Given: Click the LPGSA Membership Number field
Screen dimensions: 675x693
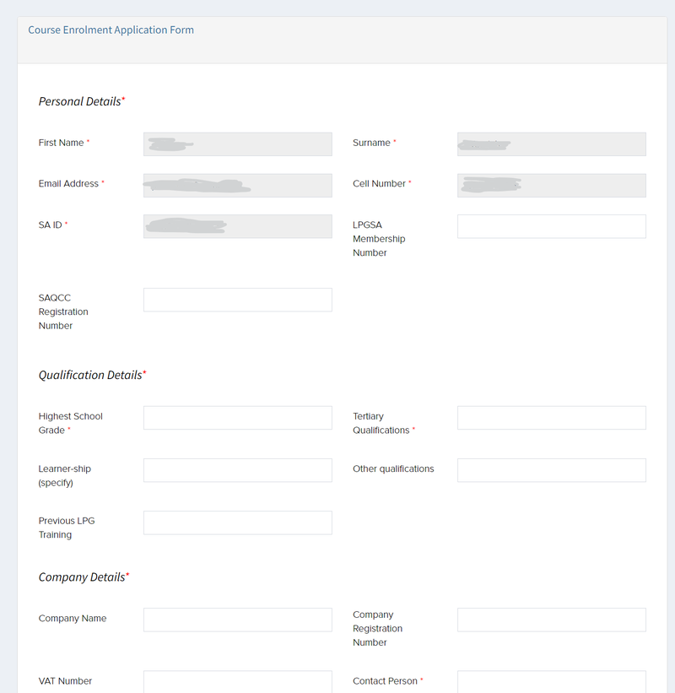Looking at the screenshot, I should tap(551, 226).
